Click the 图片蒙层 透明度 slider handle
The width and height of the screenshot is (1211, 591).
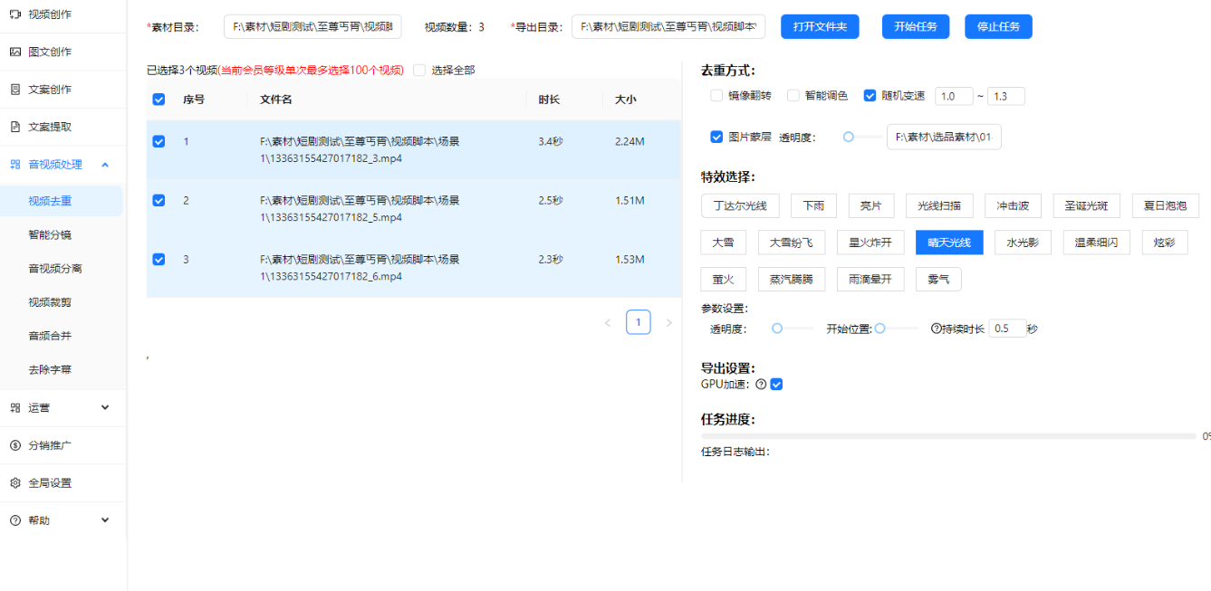(x=849, y=138)
